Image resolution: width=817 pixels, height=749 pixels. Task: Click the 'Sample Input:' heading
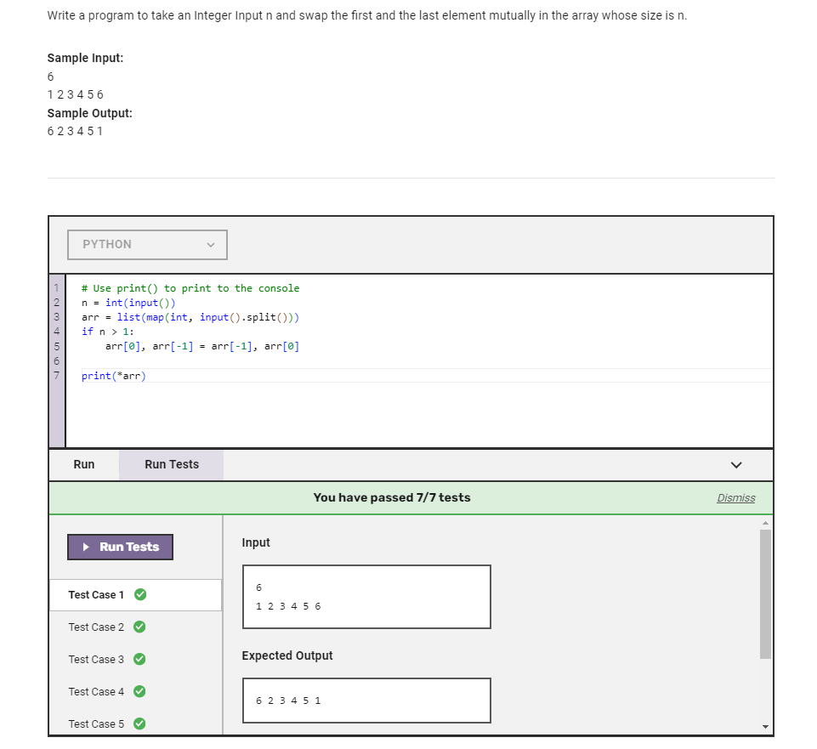(x=86, y=58)
